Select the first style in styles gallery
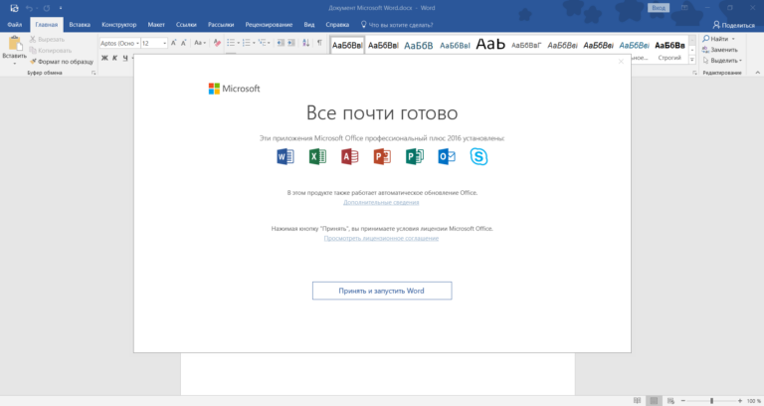 point(347,46)
